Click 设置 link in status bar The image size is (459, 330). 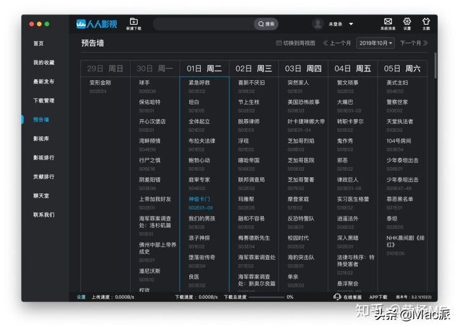coord(81,297)
